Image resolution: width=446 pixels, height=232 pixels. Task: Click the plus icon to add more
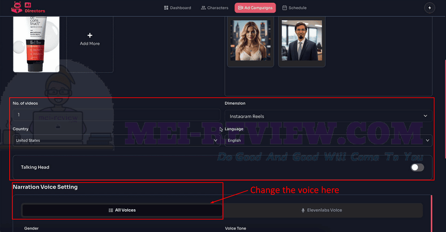coord(90,35)
